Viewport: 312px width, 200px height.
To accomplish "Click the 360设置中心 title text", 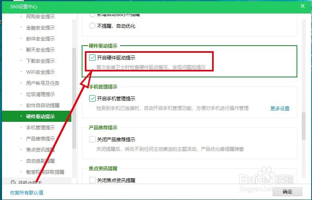I will (24, 7).
